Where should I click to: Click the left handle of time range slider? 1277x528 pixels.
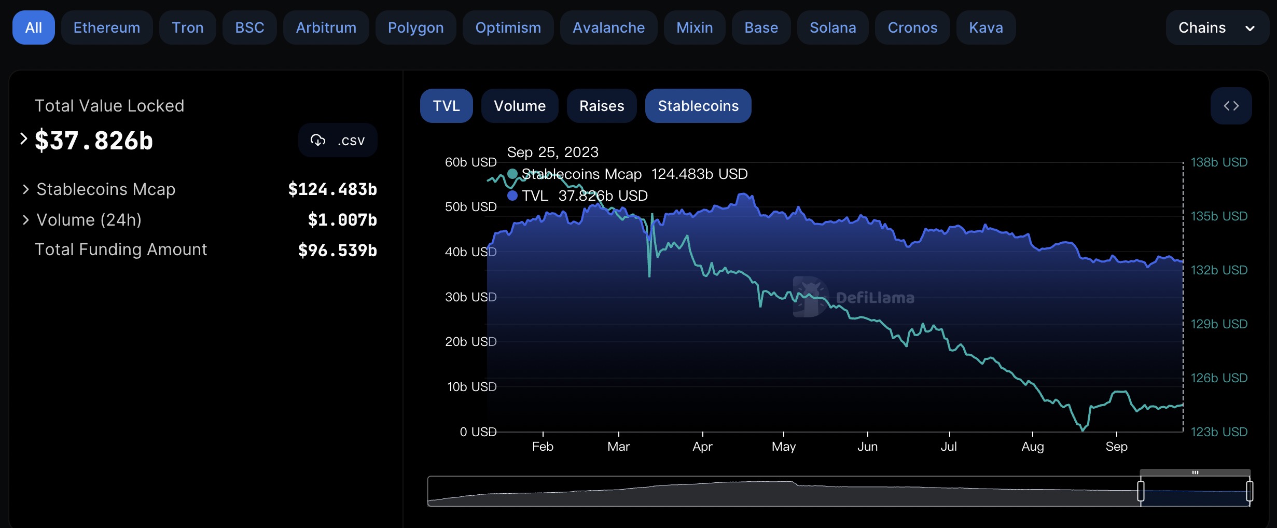[x=1141, y=491]
